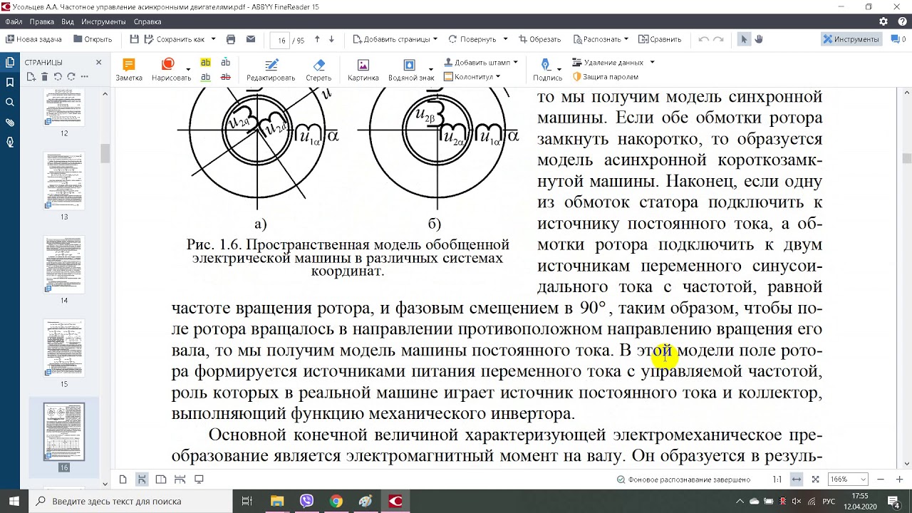Open the Вид menu
Image resolution: width=912 pixels, height=513 pixels.
point(68,21)
